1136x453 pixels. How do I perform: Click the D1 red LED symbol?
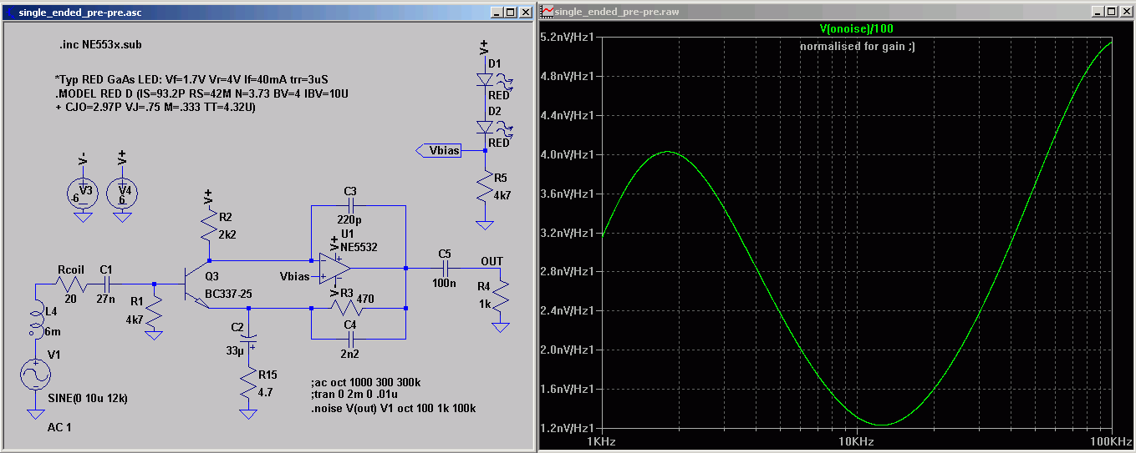(484, 79)
